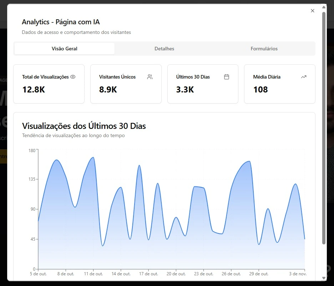
Task: Click the scroll up arrow on scrollbar
Action: click(x=324, y=7)
